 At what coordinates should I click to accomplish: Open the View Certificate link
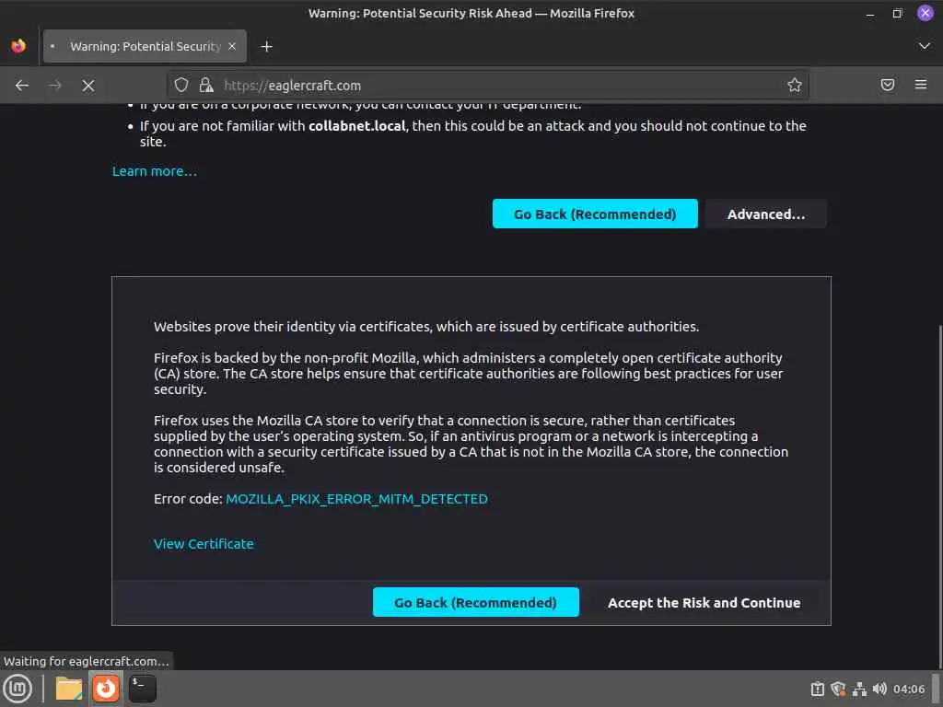(204, 544)
